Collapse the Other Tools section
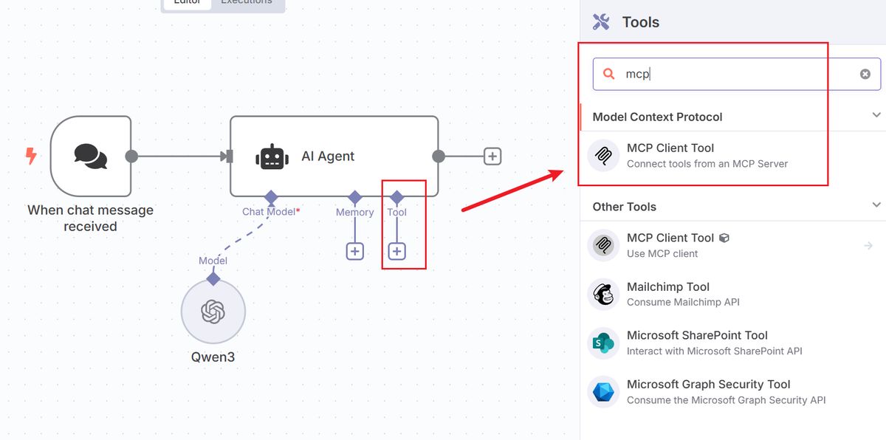886x440 pixels. click(876, 206)
